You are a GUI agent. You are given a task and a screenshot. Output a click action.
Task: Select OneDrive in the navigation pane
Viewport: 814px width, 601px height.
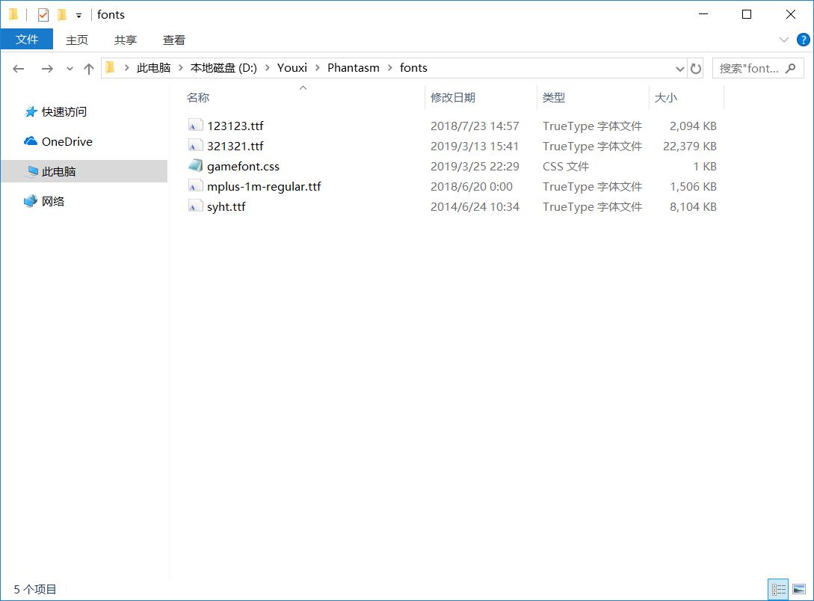[67, 142]
